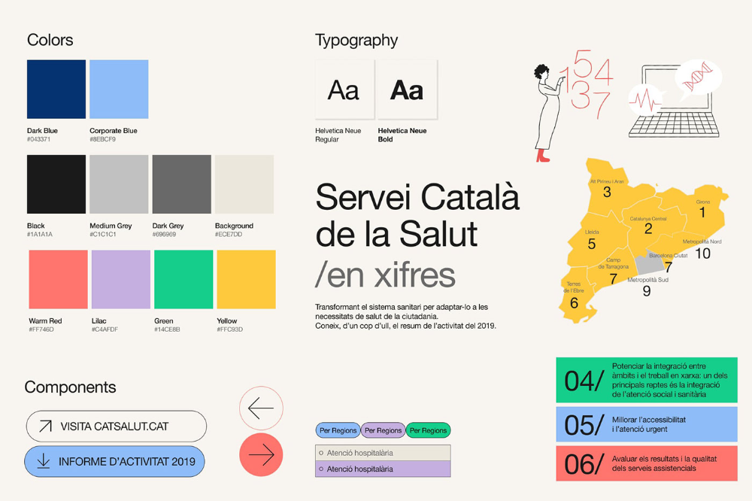
Task: Open the VISITA CATSALUT.CAT link button
Action: tap(116, 427)
